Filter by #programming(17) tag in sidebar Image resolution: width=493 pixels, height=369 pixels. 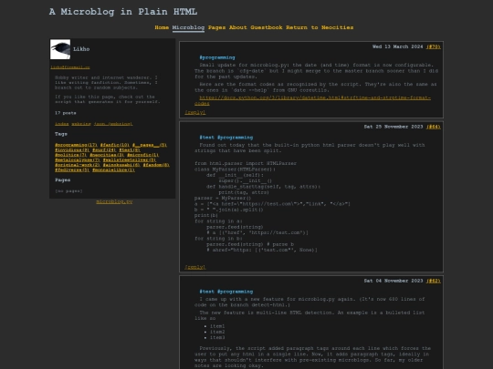76,145
